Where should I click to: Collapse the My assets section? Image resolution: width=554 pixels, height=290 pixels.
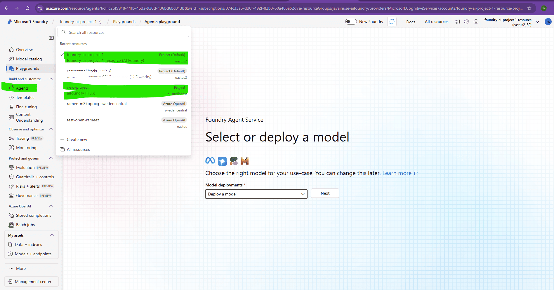52,235
